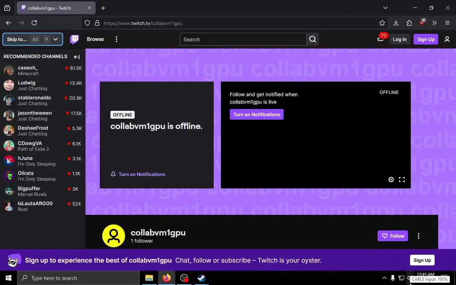Click Sign Up in the bottom banner
This screenshot has height=285, width=456.
(422, 260)
